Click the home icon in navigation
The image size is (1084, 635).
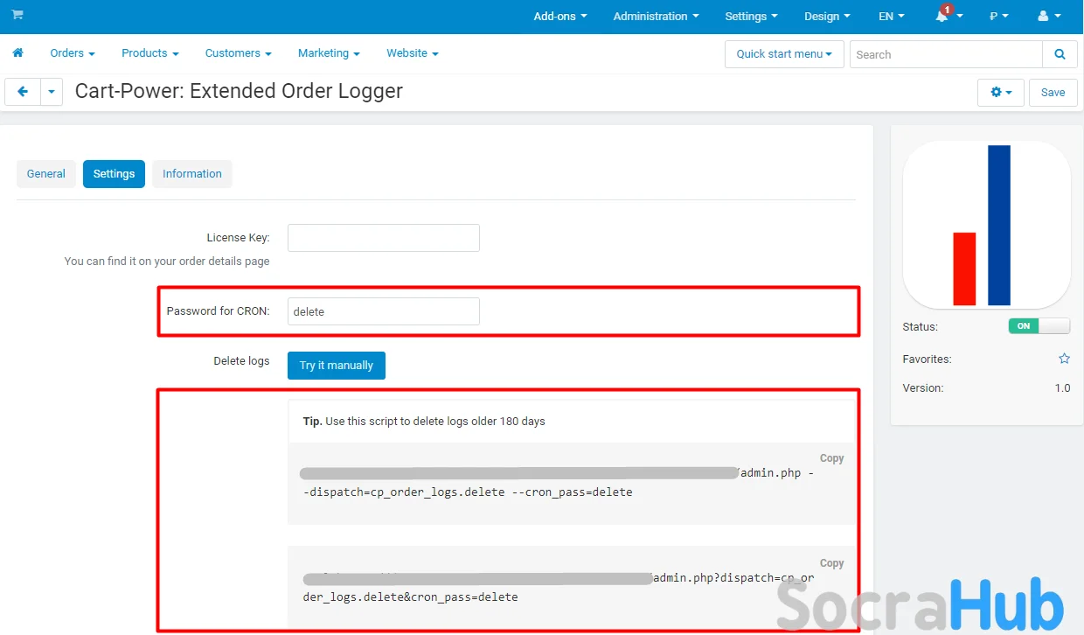click(x=17, y=53)
